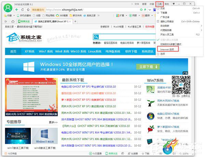Click the green shield icon in address bar
205x157 pixels.
[141, 10]
